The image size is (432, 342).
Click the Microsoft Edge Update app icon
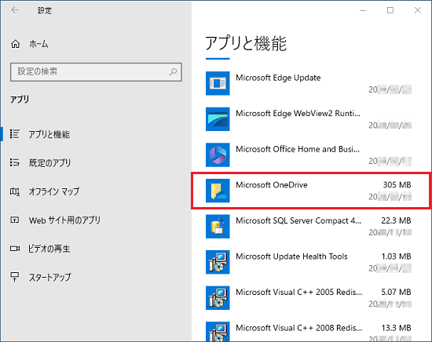coord(218,83)
